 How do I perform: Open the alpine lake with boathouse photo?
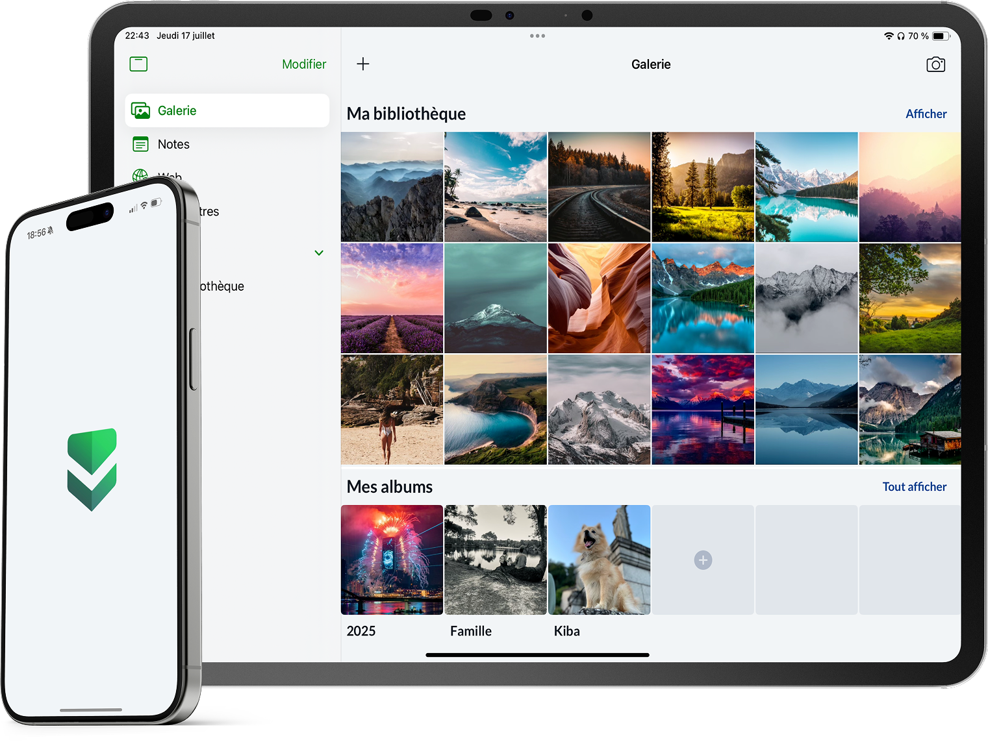tap(910, 410)
